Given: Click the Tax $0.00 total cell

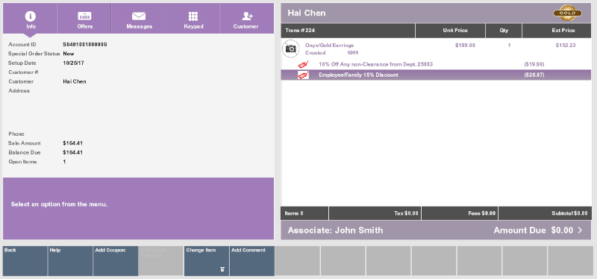Looking at the screenshot, I should click(375, 213).
